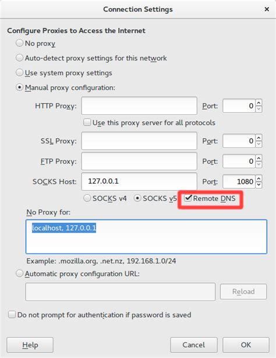Choose Auto-detect proxy settings for this network

pos(20,58)
